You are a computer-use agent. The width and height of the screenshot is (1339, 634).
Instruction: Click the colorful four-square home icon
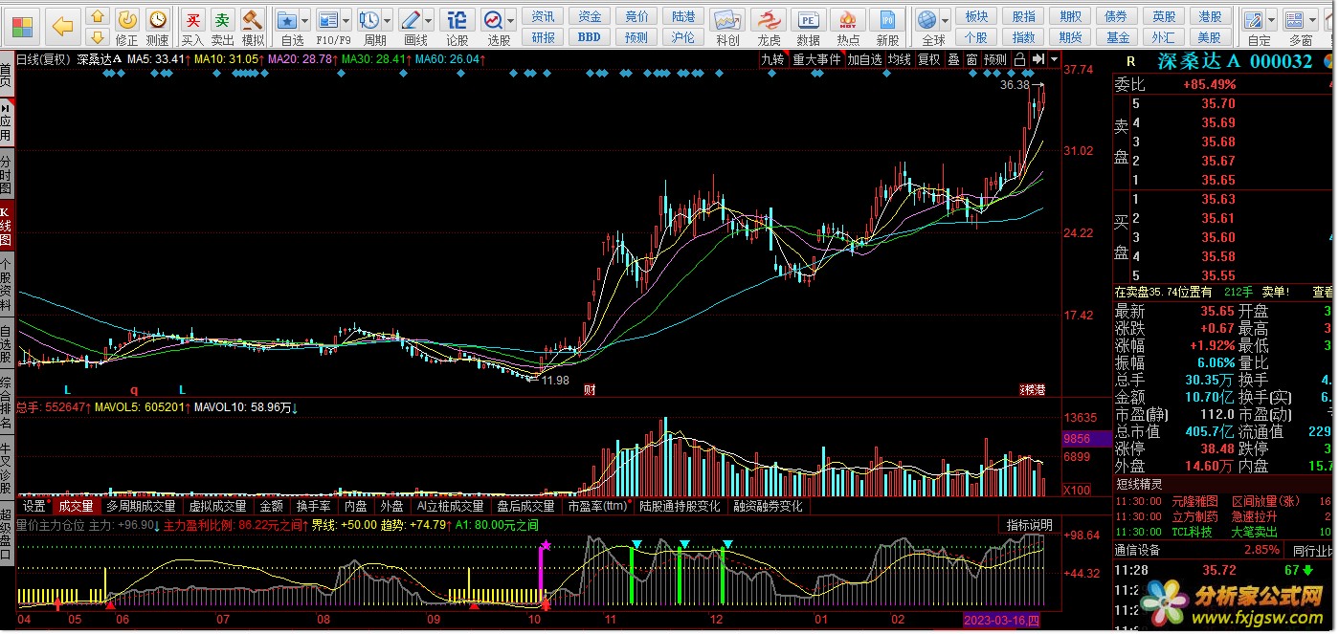21,26
